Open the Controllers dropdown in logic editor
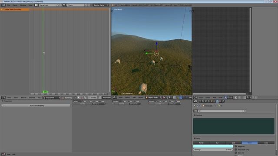 pyautogui.click(x=116, y=101)
